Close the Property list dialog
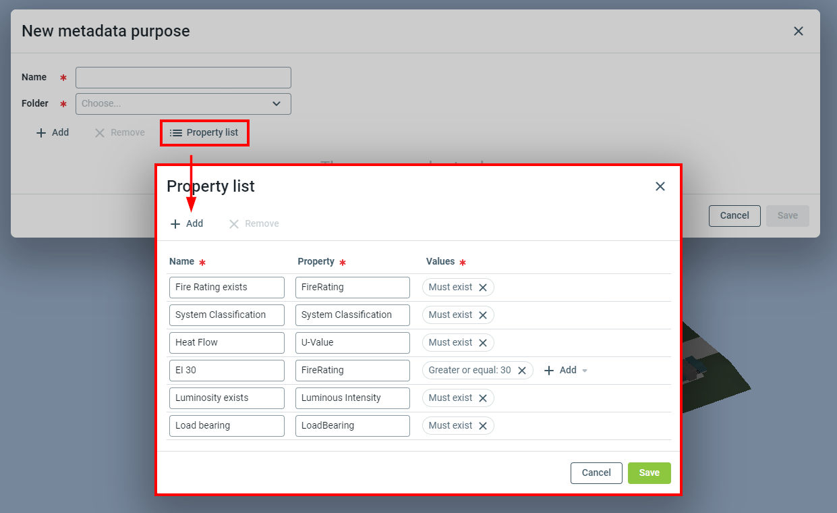 pos(660,186)
